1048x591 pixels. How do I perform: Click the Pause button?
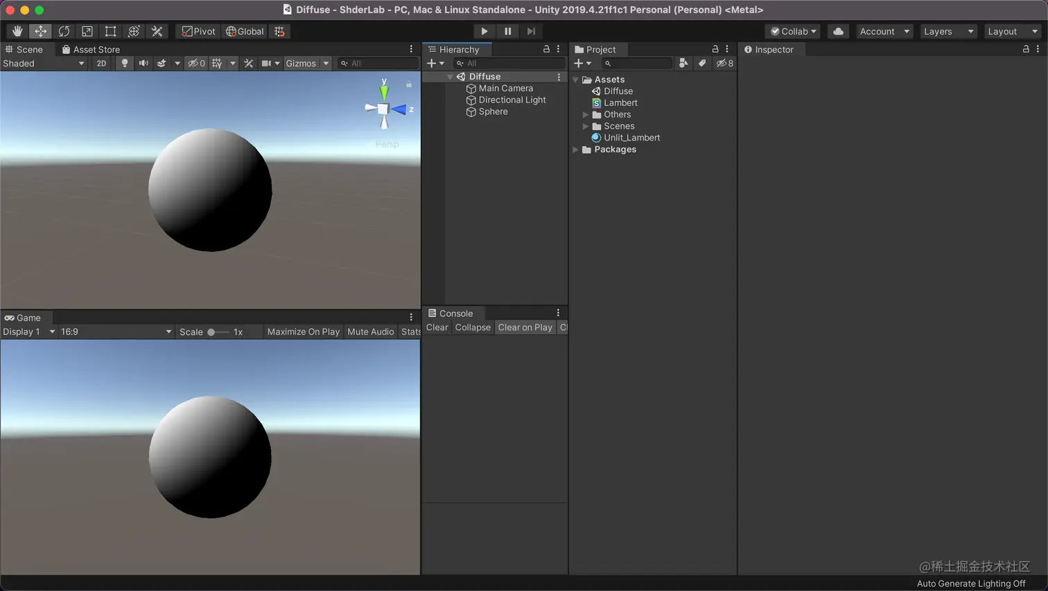(x=508, y=31)
